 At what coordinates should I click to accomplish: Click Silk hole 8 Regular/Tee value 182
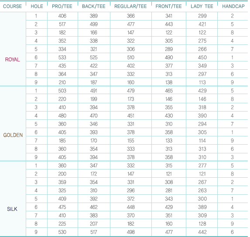pyautogui.click(x=131, y=223)
